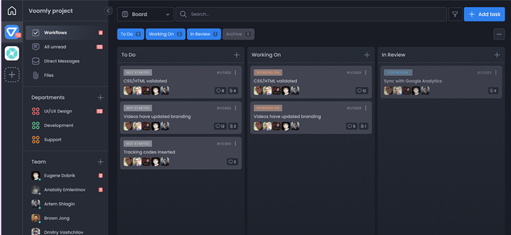Image resolution: width=511 pixels, height=235 pixels.
Task: Open the Home icon in left rail
Action: point(12,10)
